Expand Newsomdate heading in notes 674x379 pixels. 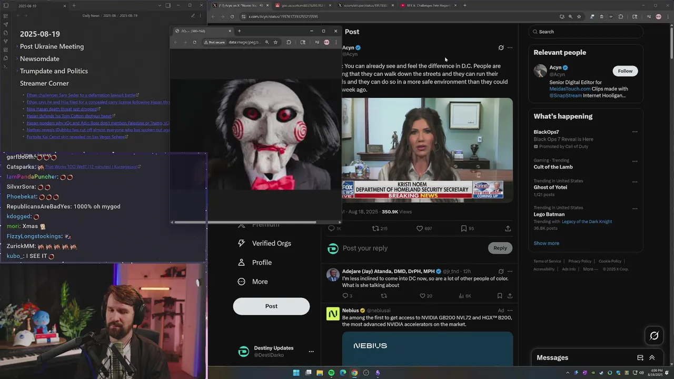pyautogui.click(x=17, y=59)
